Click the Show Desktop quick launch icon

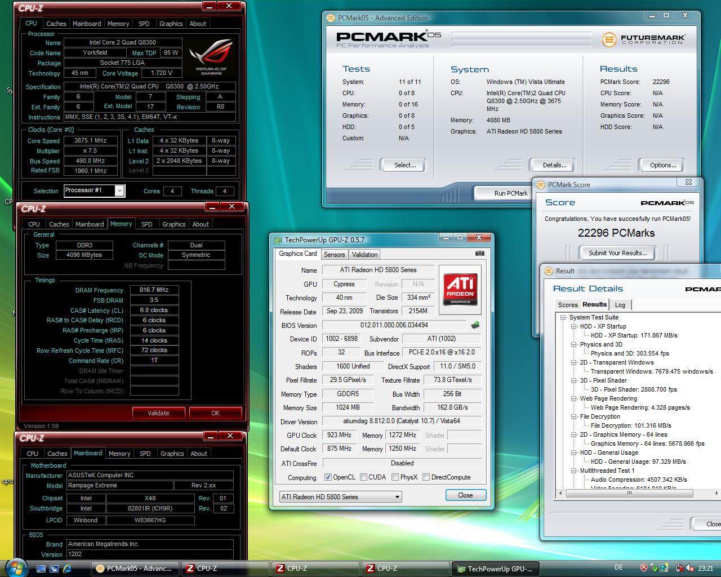[41, 569]
